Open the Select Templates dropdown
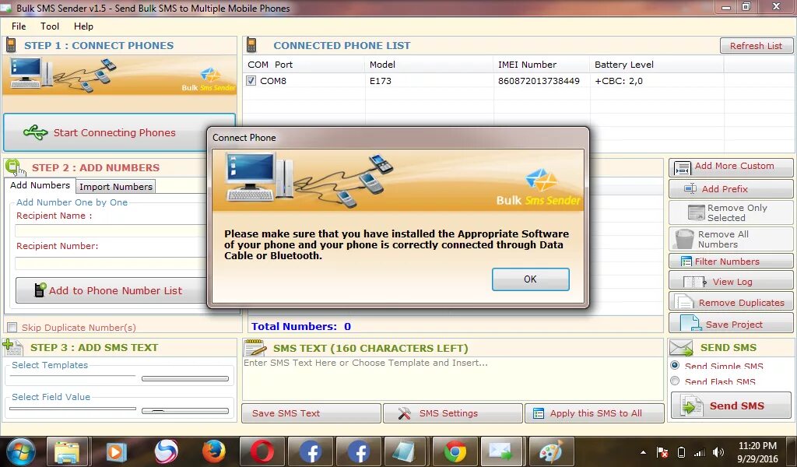This screenshot has width=797, height=467. click(72, 377)
